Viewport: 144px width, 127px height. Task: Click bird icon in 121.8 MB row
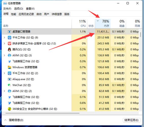tap(9, 61)
